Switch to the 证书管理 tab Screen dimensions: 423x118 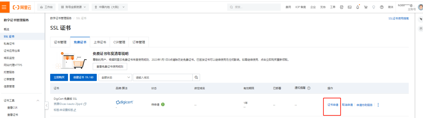60,42
